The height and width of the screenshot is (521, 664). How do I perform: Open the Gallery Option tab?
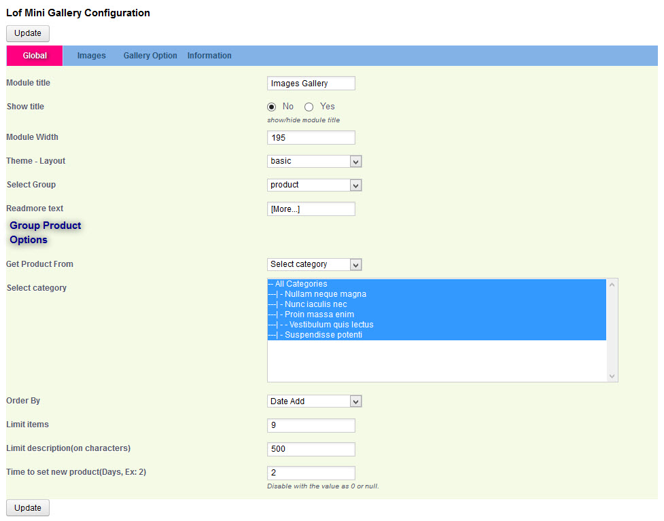point(150,56)
